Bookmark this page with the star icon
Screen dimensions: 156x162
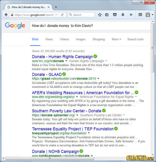click(x=100, y=15)
